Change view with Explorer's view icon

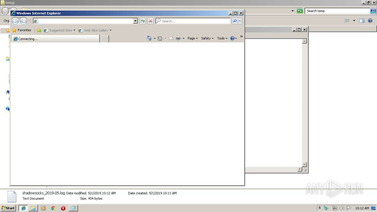tap(347, 21)
